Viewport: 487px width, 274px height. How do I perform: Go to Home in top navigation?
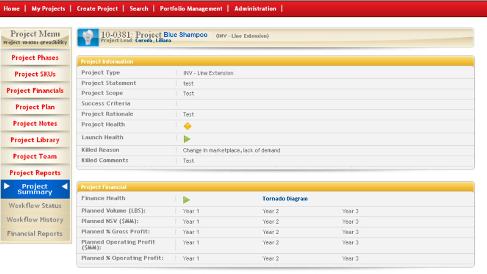(12, 9)
